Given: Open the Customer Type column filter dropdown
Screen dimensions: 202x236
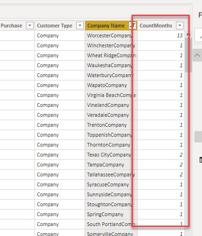Looking at the screenshot, I should coord(80,26).
